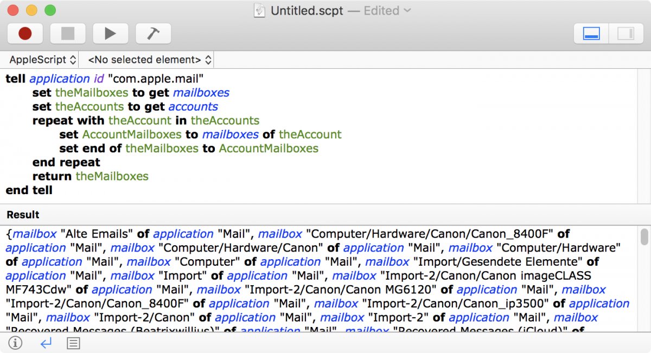The width and height of the screenshot is (651, 353).
Task: Show the result view using return-arrow icon
Action: coord(45,343)
